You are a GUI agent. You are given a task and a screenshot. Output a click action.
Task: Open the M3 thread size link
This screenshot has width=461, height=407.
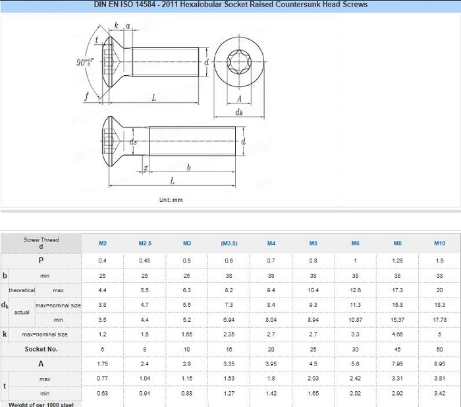(x=187, y=243)
